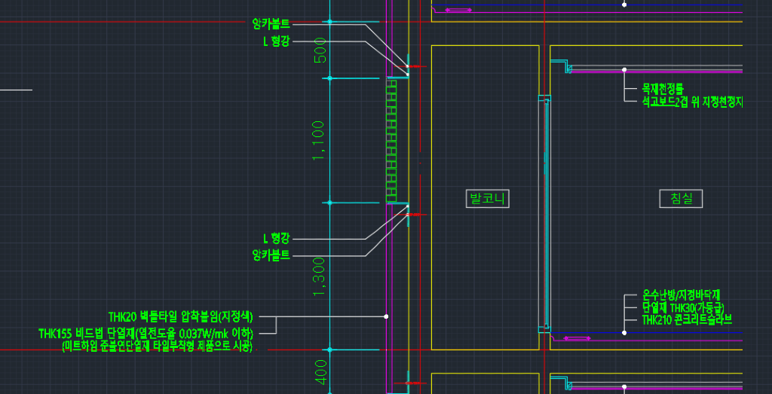Select the lower 앙카볼트 annotation text
Screen dimensions: 772x394
(271, 255)
